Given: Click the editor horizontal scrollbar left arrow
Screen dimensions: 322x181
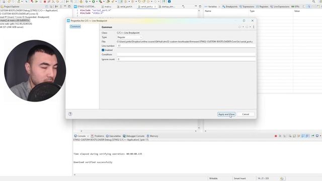Looking at the screenshot, I should pos(81,131).
